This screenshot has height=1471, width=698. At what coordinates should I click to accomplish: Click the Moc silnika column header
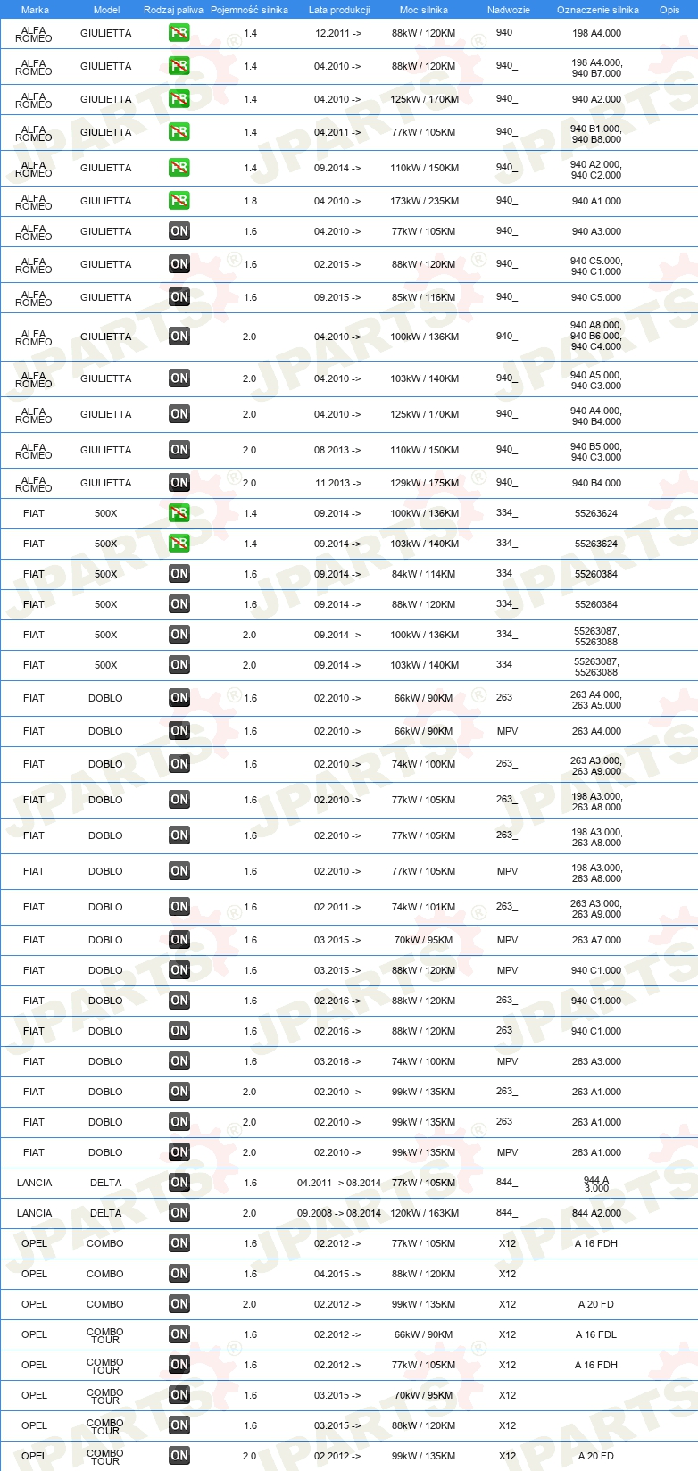click(424, 10)
